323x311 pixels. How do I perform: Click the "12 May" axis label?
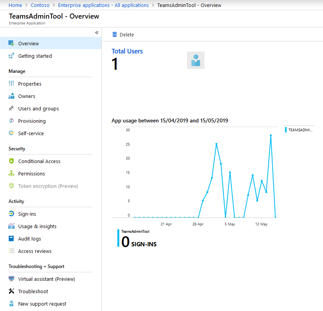pyautogui.click(x=261, y=224)
